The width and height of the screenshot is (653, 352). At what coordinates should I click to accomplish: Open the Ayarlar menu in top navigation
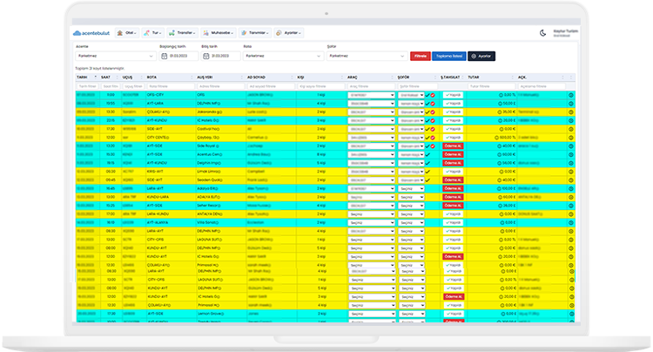pos(288,33)
